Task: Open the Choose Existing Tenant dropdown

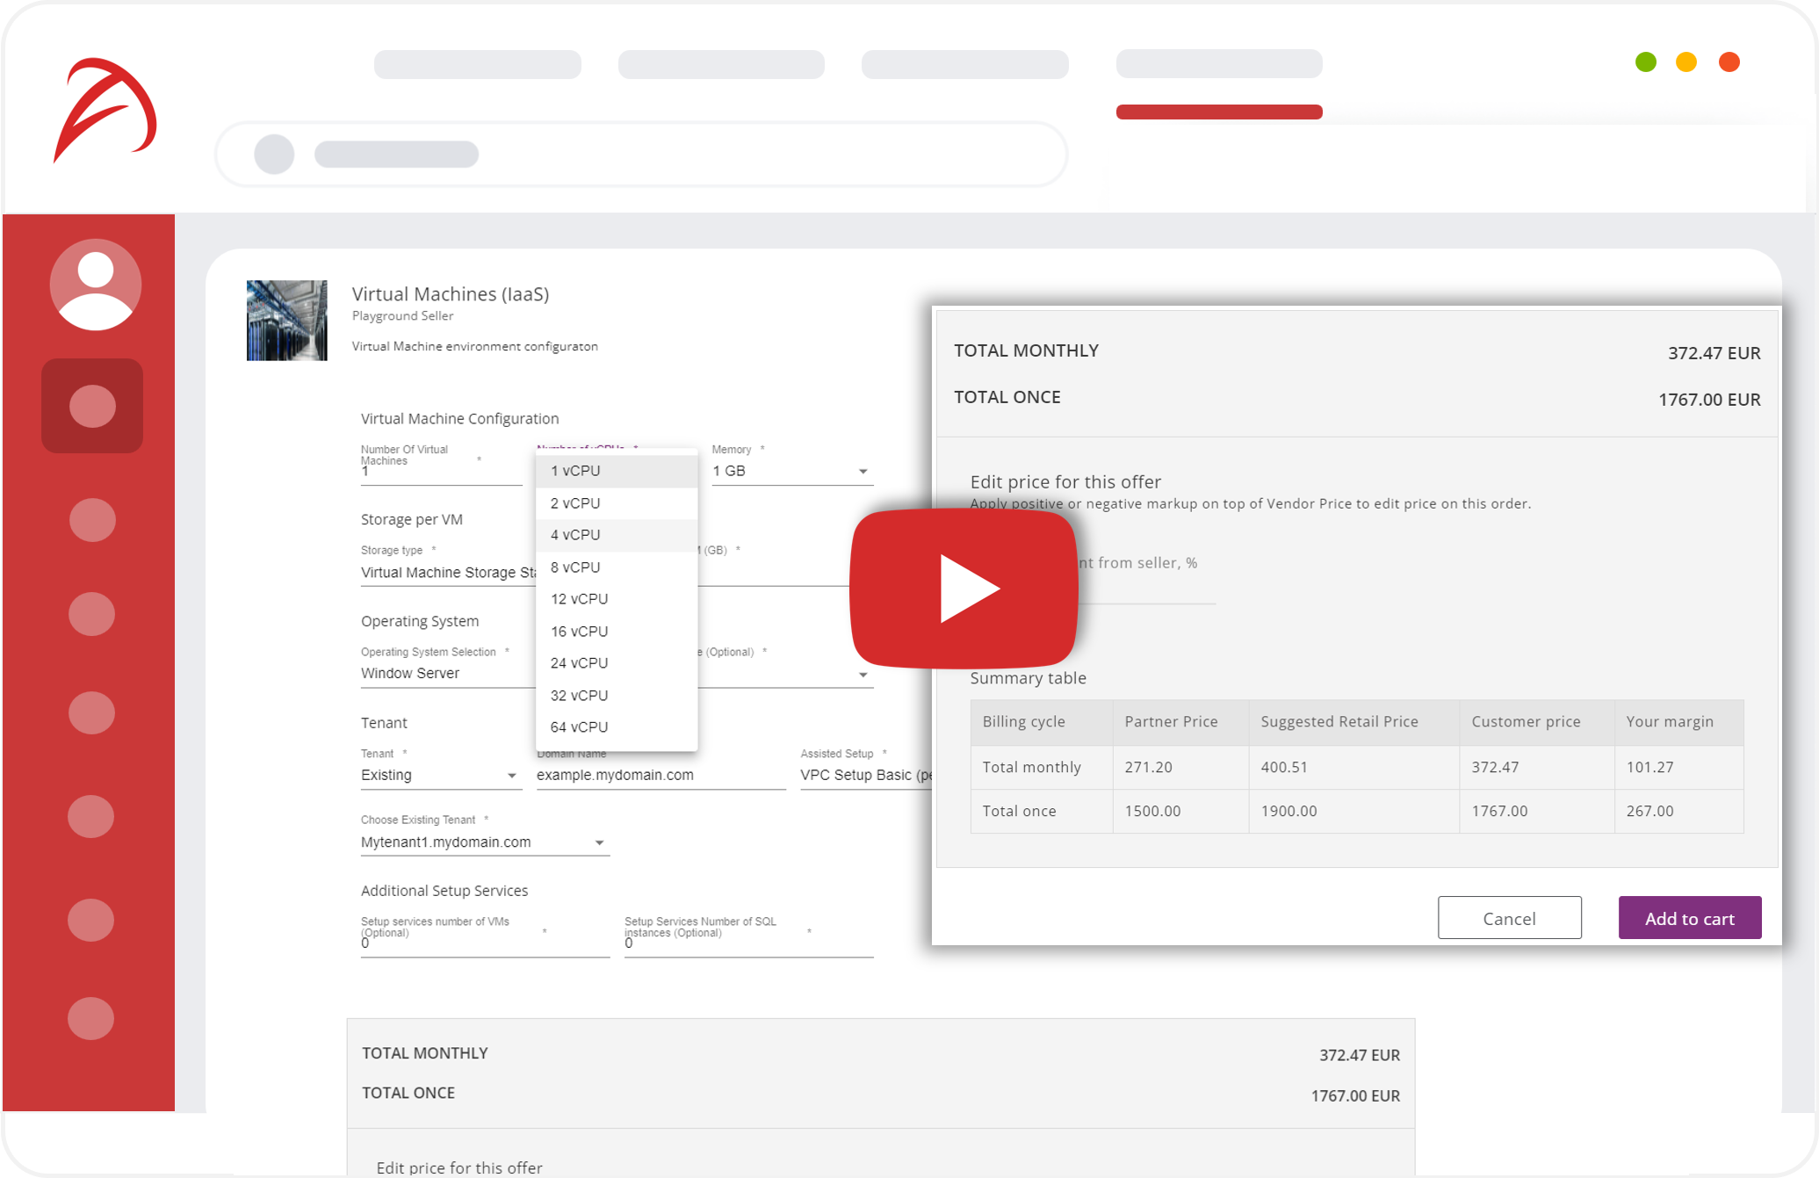Action: [485, 842]
